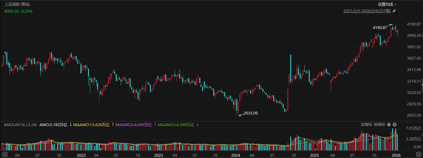Click the green MAAMO3:4.599万亿 legend

coord(176,125)
